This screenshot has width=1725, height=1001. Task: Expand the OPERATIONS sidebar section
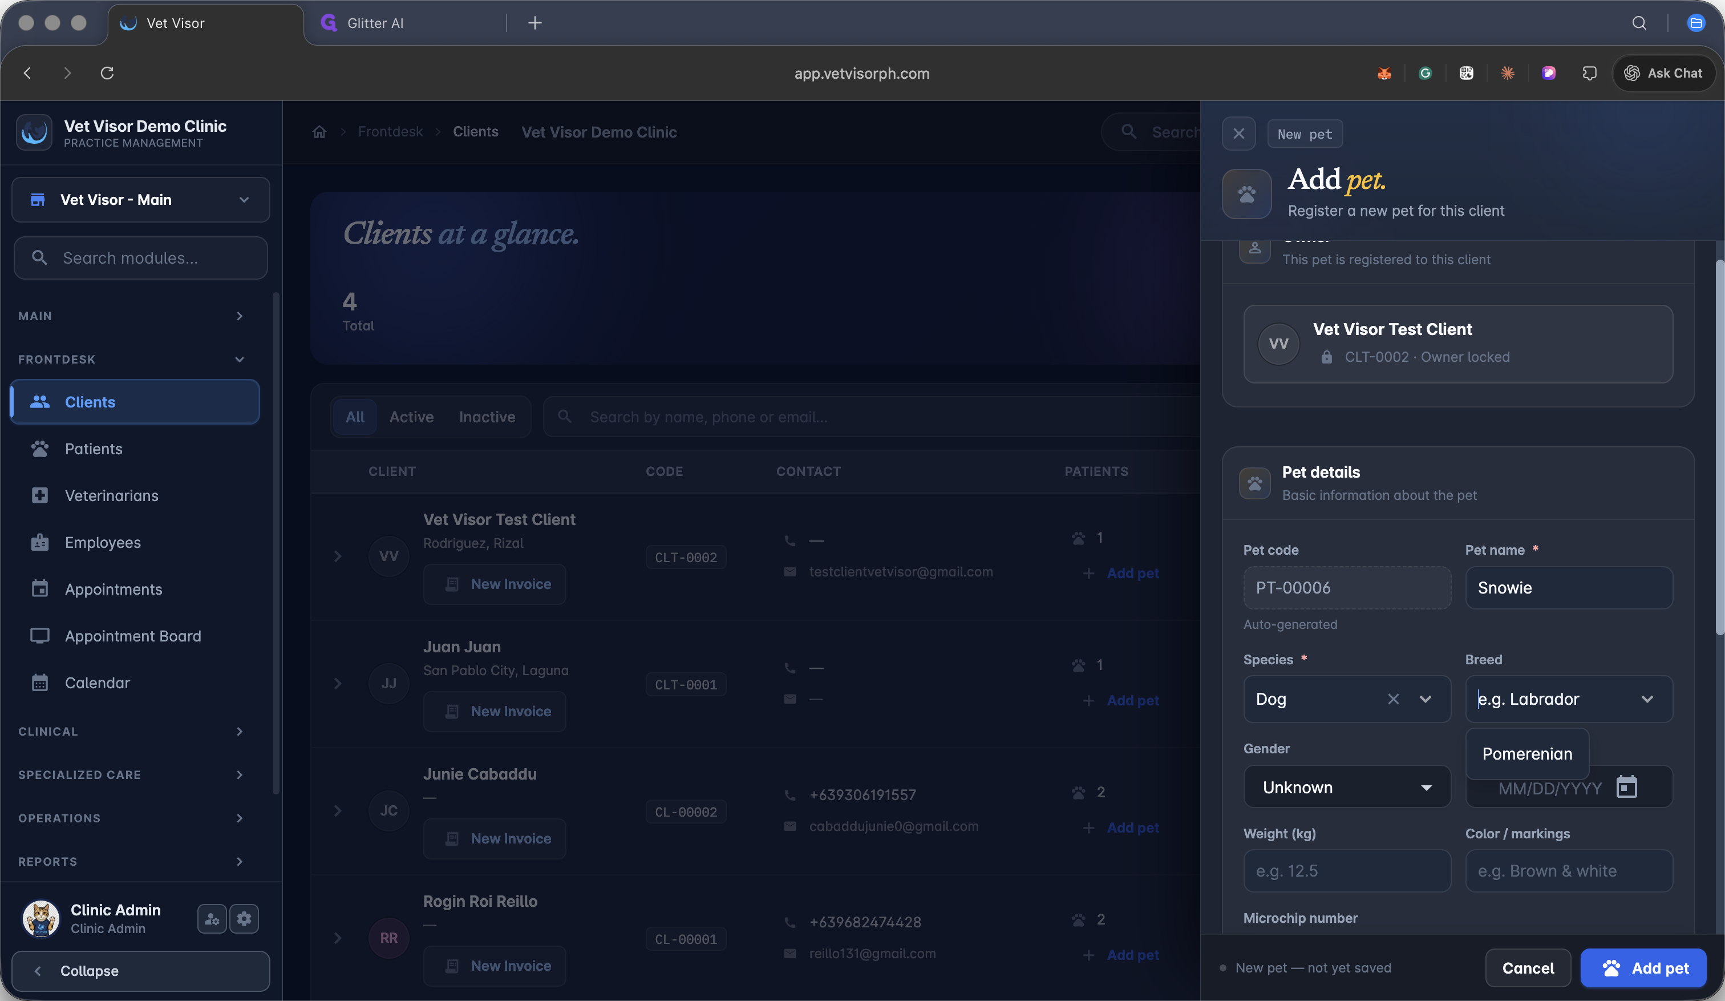point(131,818)
